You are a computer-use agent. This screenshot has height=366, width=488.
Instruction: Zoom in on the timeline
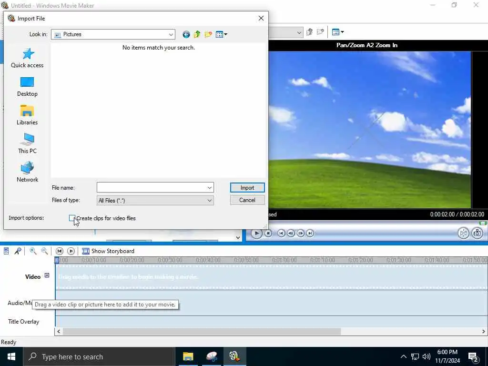[x=33, y=251]
